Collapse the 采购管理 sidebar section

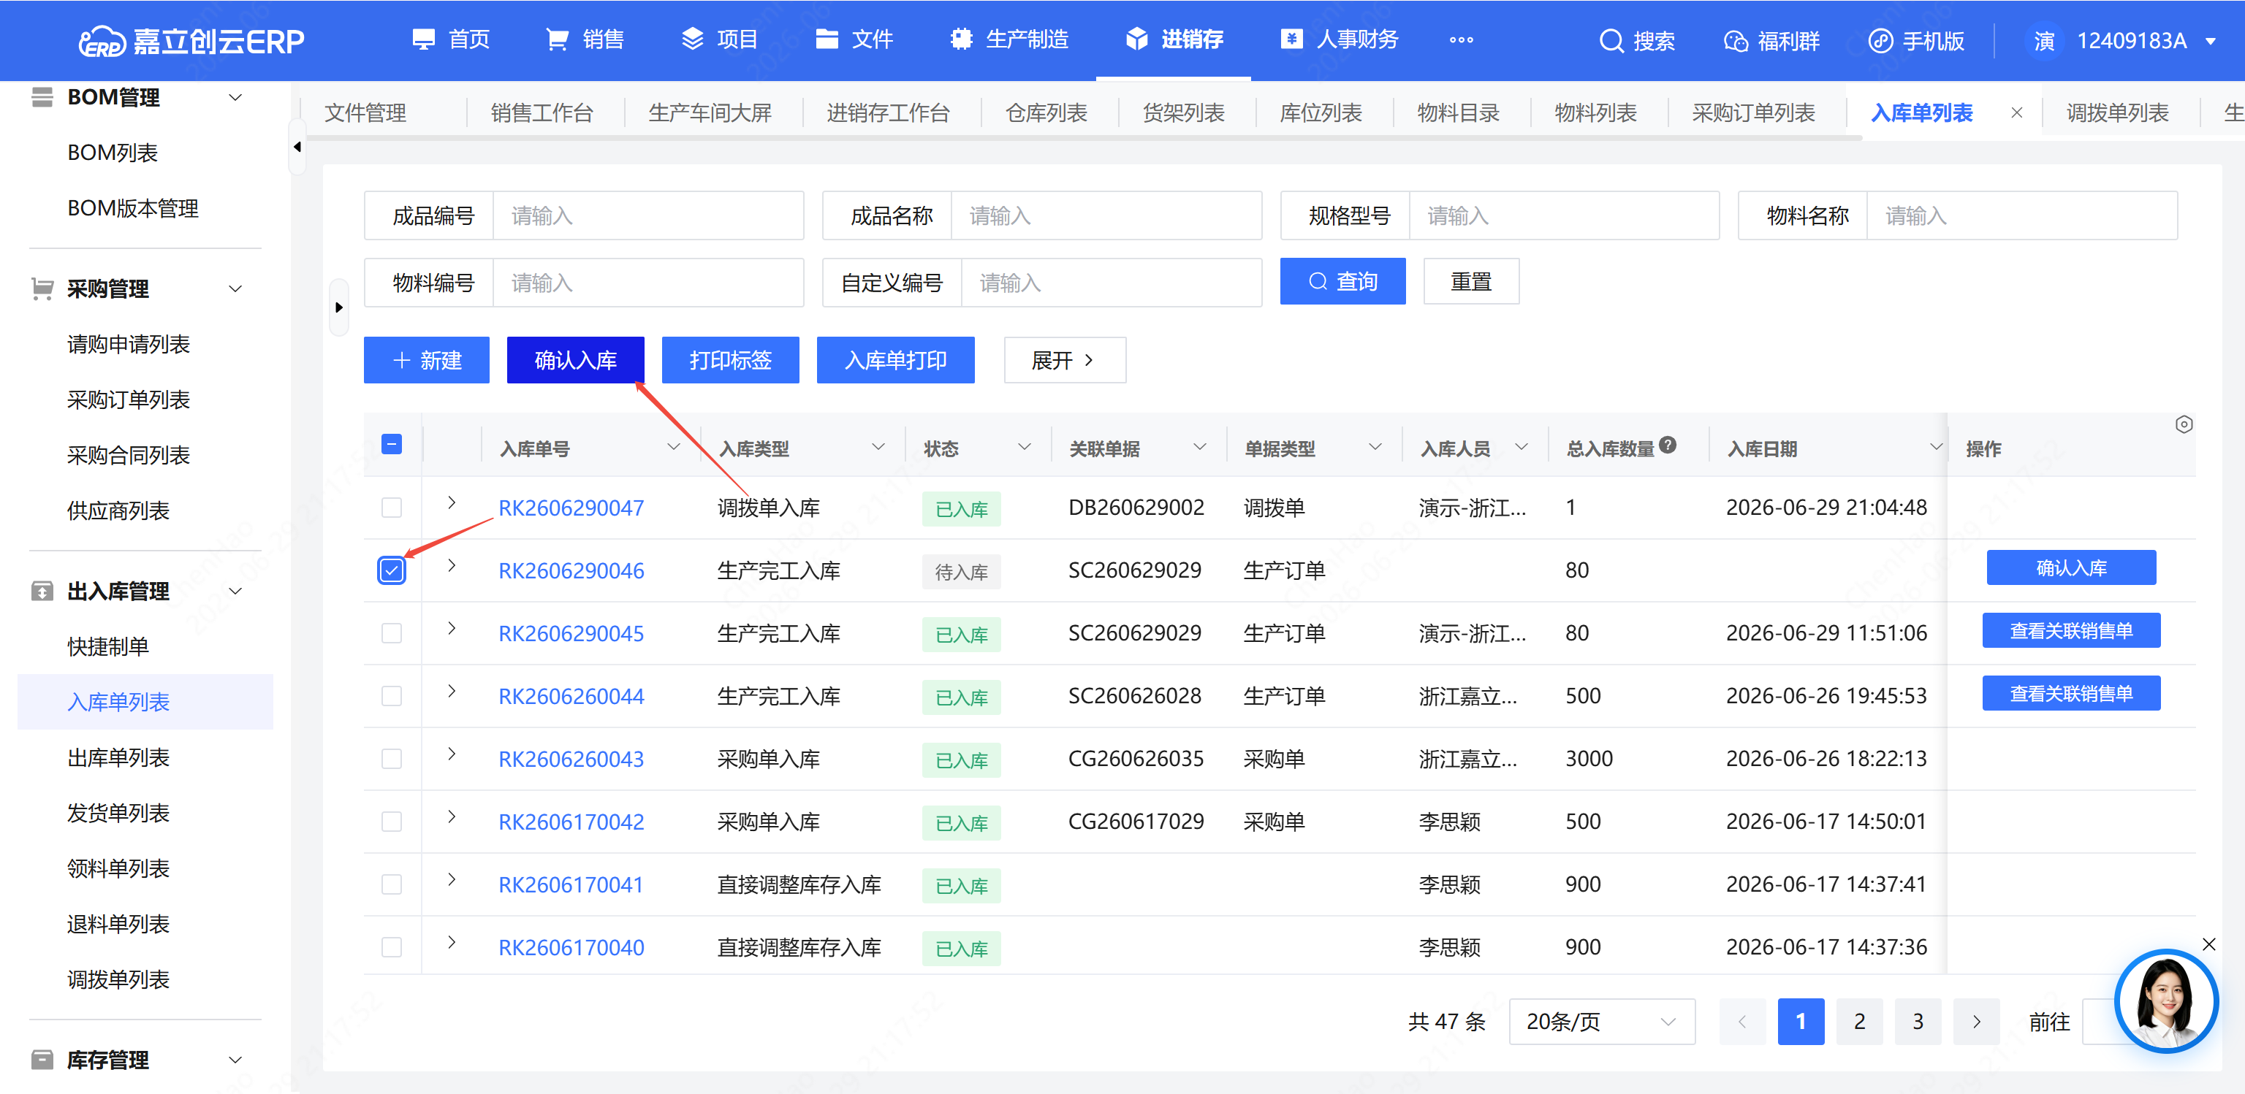pyautogui.click(x=235, y=289)
